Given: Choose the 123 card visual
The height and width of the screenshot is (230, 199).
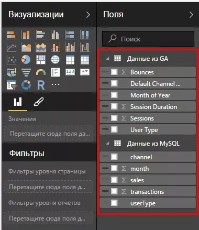Looking at the screenshot, I should click(x=70, y=72).
